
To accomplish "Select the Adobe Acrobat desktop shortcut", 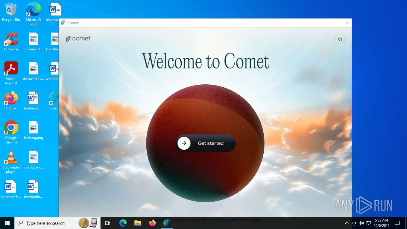I will click(x=11, y=73).
